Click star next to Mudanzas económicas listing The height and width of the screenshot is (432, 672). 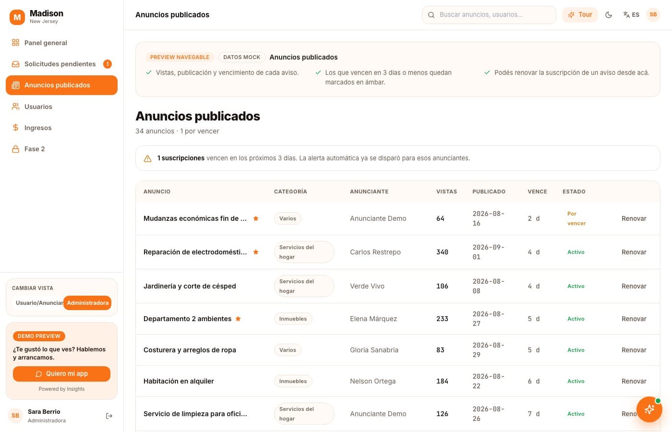(256, 218)
